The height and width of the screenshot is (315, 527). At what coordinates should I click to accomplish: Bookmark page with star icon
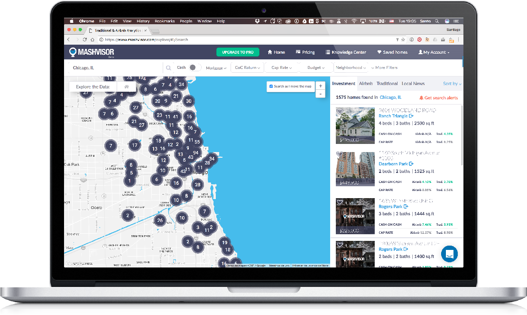point(403,40)
